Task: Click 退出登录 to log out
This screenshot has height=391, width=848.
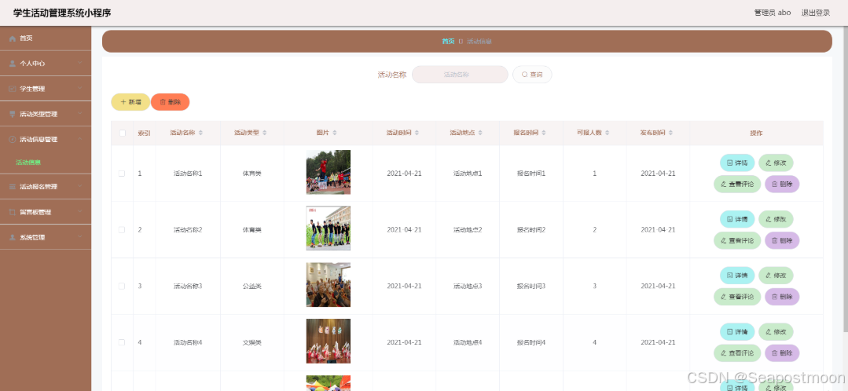Action: (816, 13)
